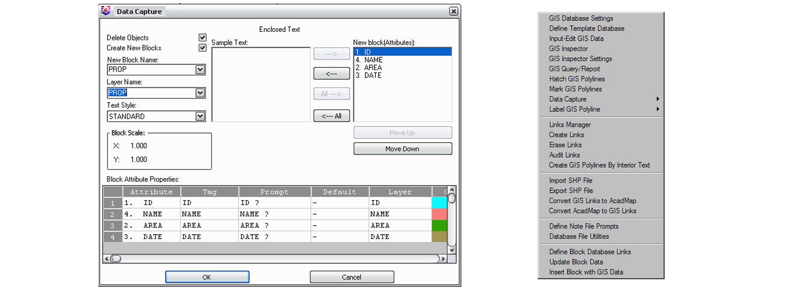Click the OK button
The height and width of the screenshot is (291, 788).
207,277
